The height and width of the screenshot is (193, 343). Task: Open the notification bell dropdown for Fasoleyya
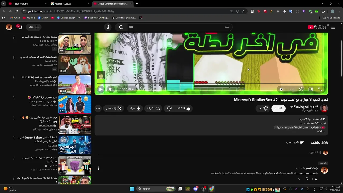pos(263,109)
